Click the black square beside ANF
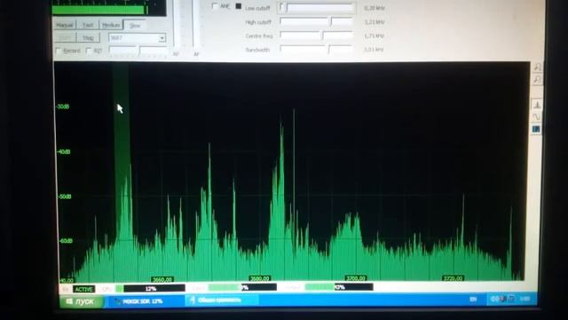 point(239,6)
